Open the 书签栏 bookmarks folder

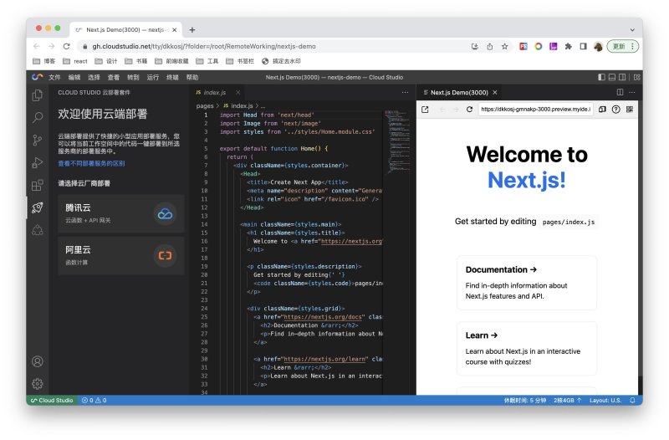click(x=240, y=61)
